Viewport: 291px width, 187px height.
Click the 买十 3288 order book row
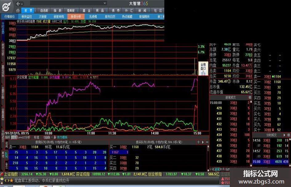[267, 130]
